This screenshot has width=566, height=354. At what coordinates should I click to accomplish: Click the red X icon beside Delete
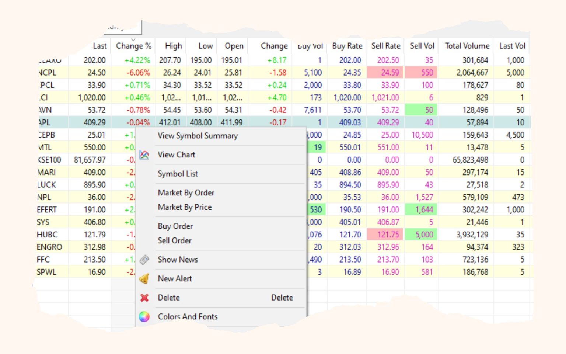click(x=145, y=298)
